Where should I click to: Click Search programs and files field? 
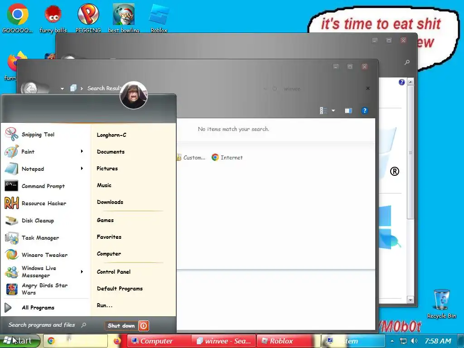pos(47,325)
